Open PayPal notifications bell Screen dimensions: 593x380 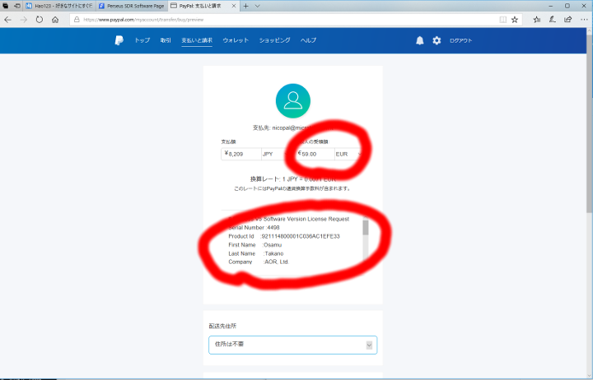tap(420, 40)
